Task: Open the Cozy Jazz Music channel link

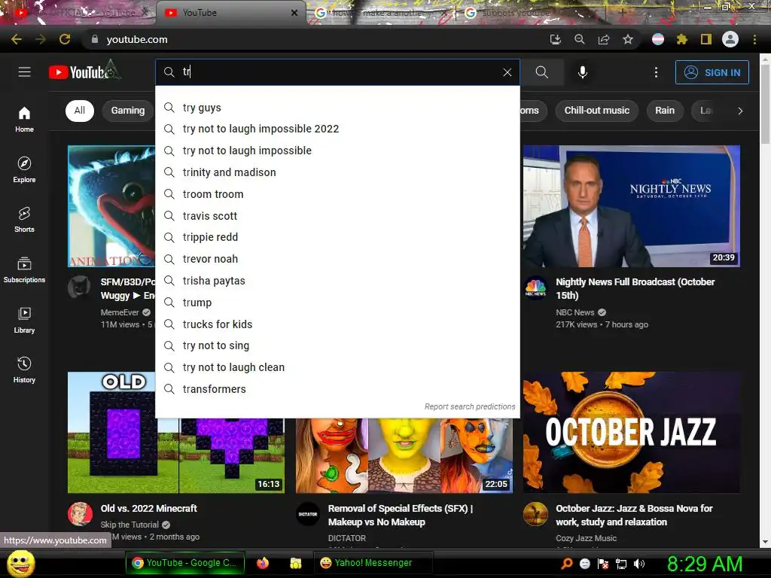Action: pos(586,538)
